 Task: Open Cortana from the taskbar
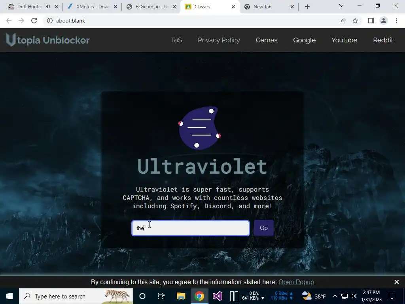click(142, 296)
